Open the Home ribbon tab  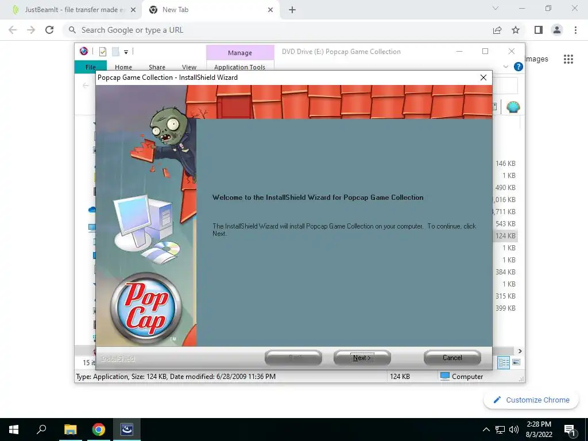[123, 67]
